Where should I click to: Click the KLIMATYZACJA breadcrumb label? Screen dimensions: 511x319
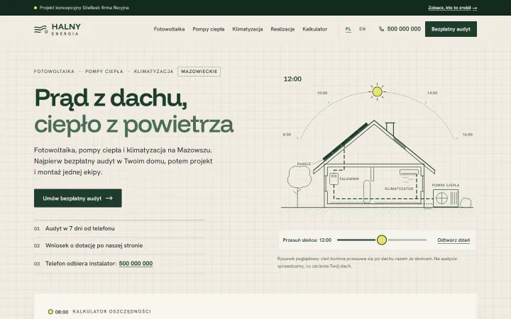click(x=153, y=72)
